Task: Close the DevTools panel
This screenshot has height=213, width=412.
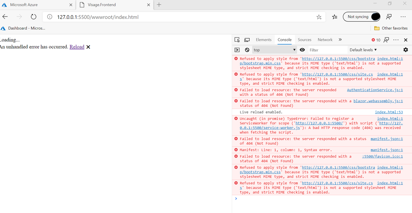Action: pyautogui.click(x=406, y=40)
